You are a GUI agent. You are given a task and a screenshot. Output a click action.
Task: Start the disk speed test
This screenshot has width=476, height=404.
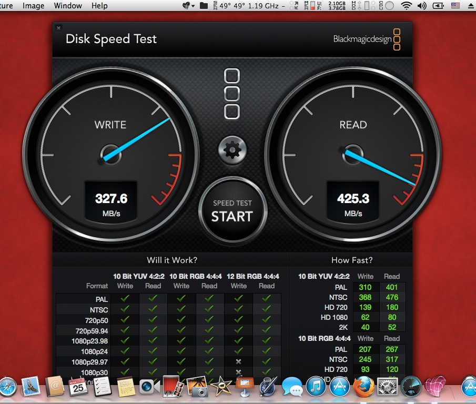(232, 210)
